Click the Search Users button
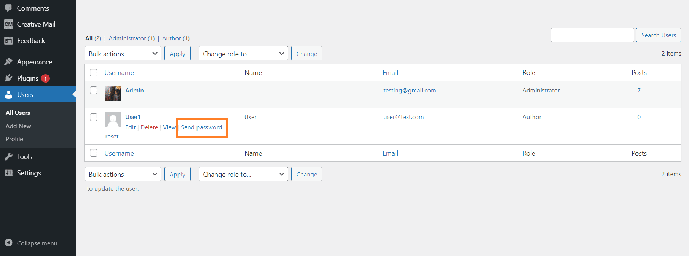 [x=659, y=35]
